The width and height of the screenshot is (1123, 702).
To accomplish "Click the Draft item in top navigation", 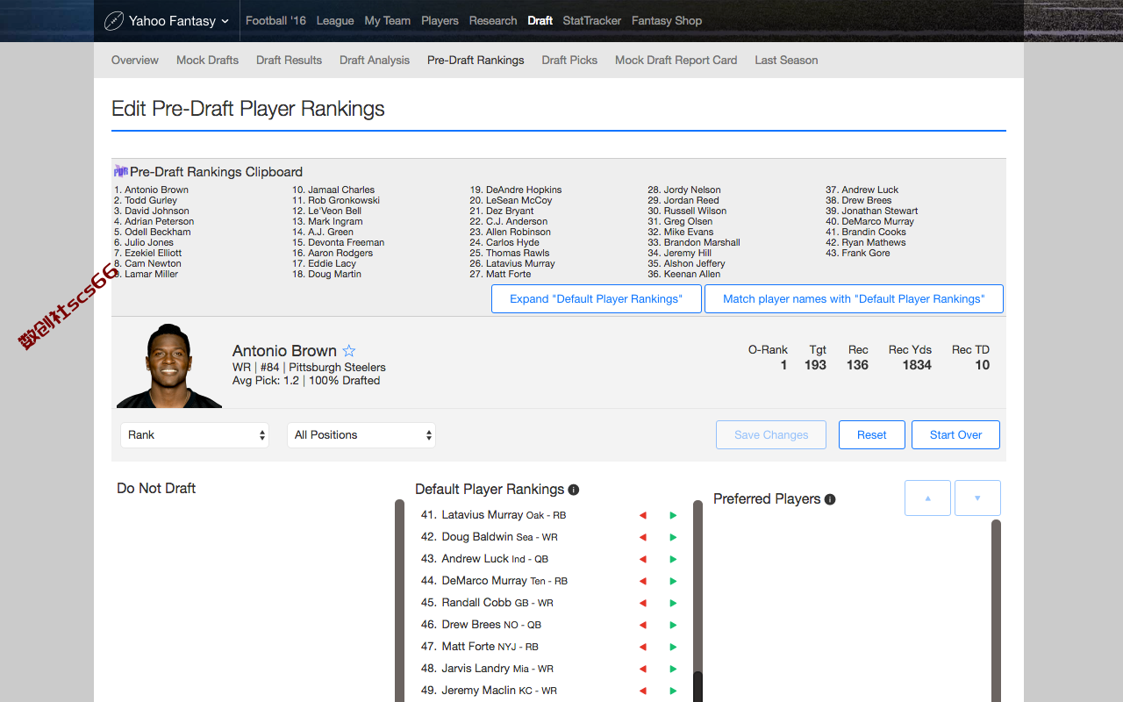I will pyautogui.click(x=540, y=20).
